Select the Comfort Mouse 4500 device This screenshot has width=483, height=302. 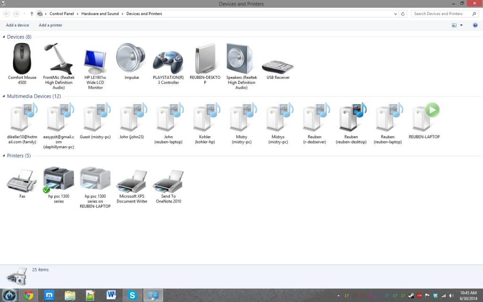coord(22,64)
